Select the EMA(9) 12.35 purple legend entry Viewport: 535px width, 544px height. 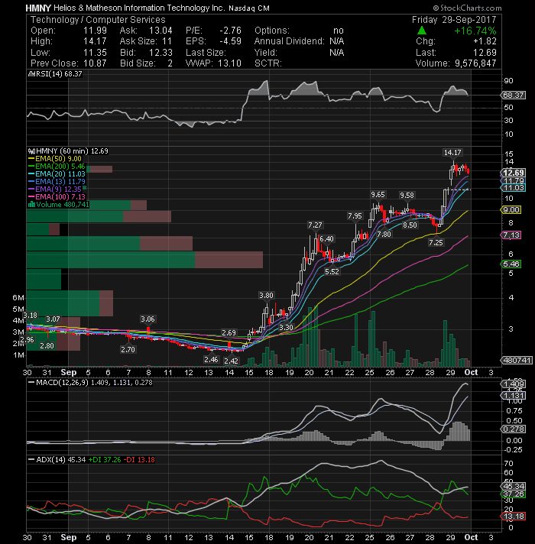pyautogui.click(x=55, y=189)
